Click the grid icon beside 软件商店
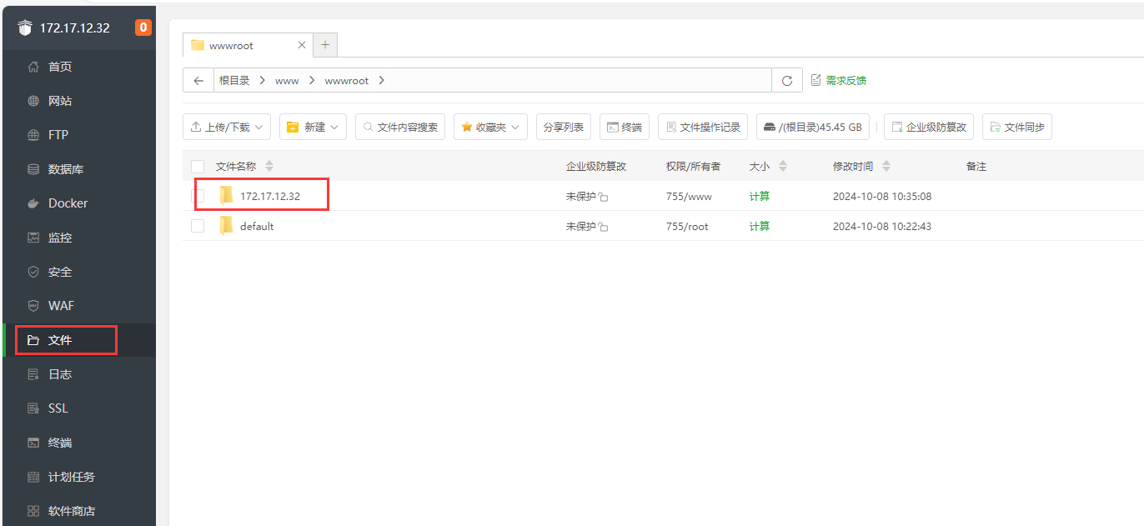This screenshot has height=526, width=1144. click(33, 511)
